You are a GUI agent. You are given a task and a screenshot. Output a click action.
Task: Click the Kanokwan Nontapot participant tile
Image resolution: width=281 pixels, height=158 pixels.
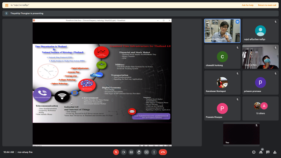click(222, 82)
